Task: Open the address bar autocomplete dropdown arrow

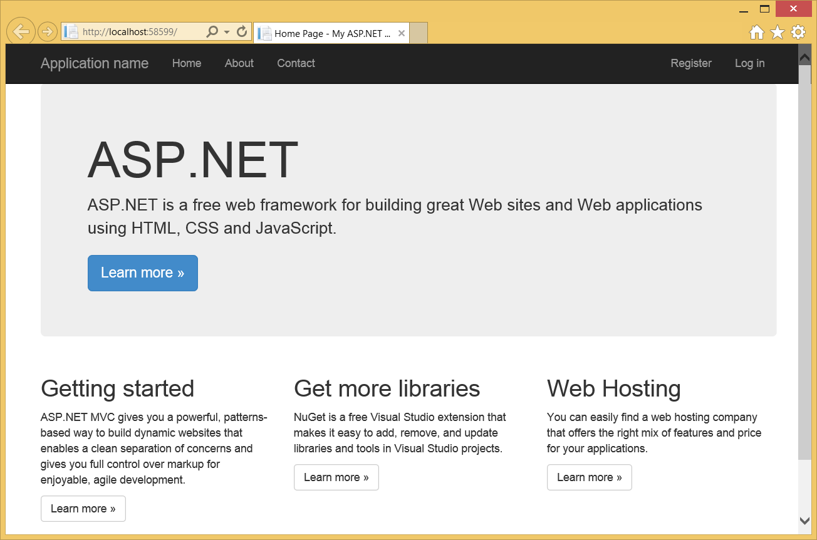Action: point(227,31)
